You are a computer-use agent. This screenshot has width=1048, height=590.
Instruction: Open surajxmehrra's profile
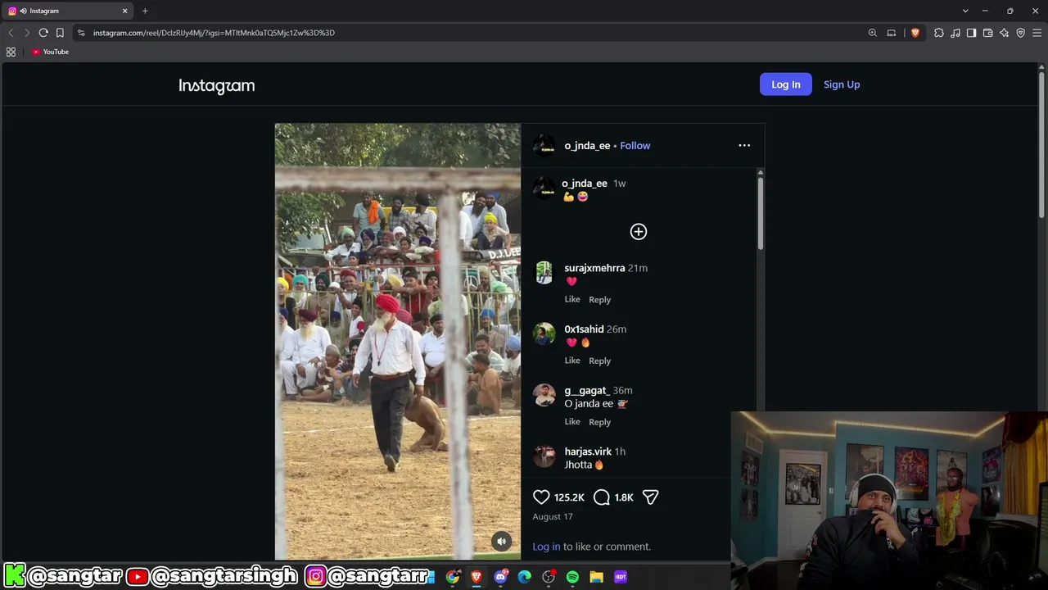(x=594, y=268)
